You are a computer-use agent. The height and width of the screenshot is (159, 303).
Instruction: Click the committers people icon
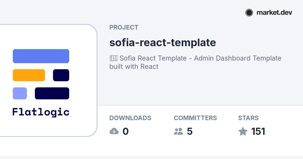tap(179, 131)
